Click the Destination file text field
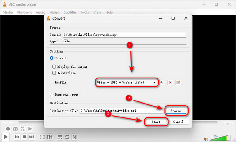 122,111
